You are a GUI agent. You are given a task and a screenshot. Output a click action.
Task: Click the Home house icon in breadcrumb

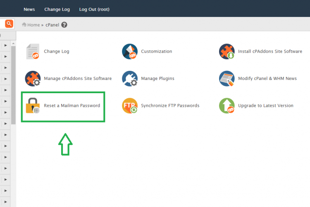tap(24, 24)
